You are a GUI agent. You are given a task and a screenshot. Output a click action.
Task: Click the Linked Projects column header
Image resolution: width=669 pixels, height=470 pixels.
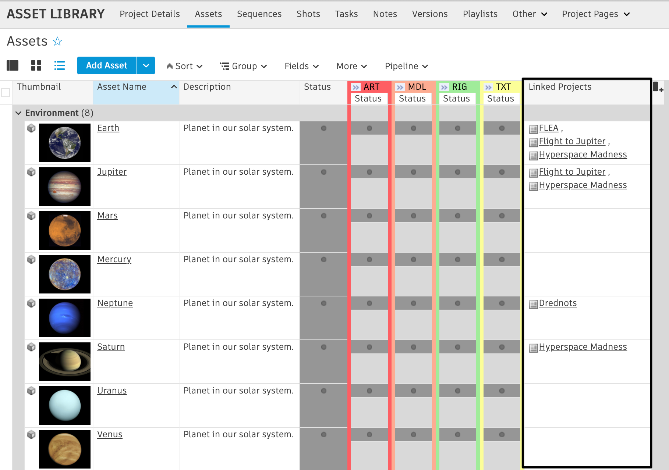(x=587, y=93)
